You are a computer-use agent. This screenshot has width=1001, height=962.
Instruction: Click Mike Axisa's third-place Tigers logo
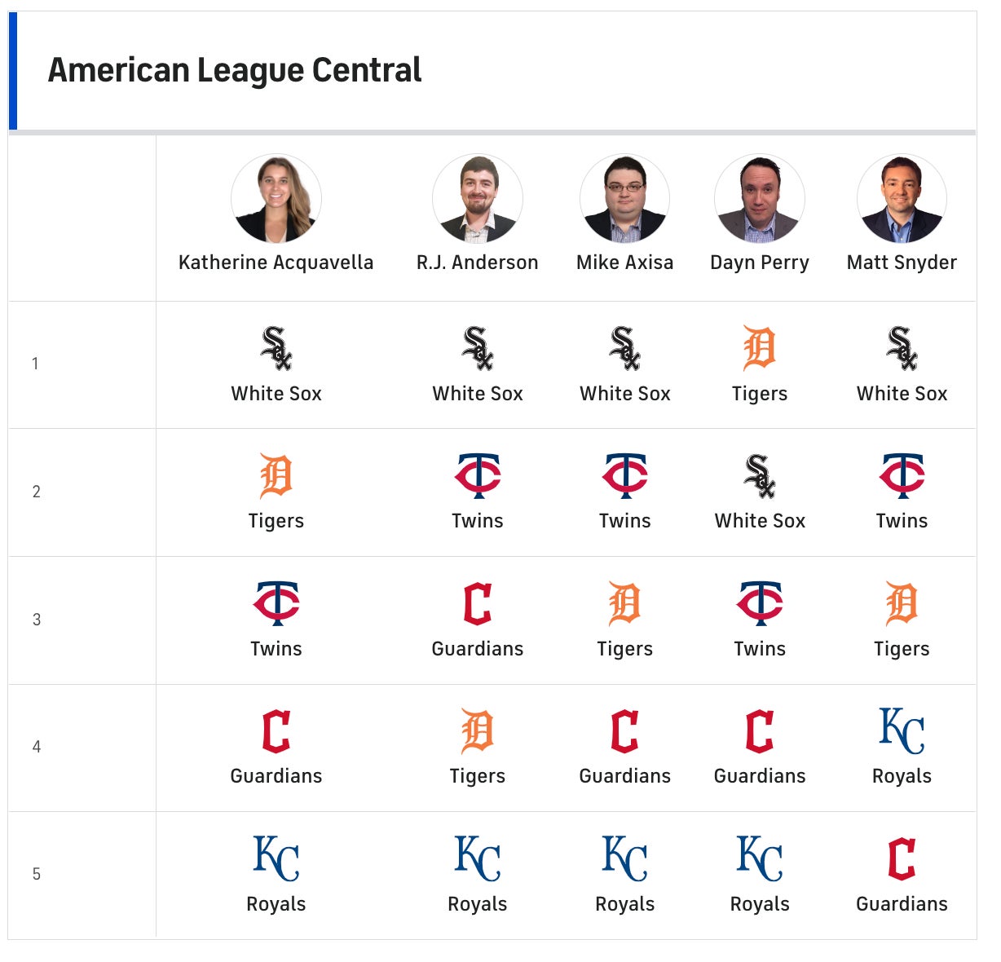click(x=624, y=603)
